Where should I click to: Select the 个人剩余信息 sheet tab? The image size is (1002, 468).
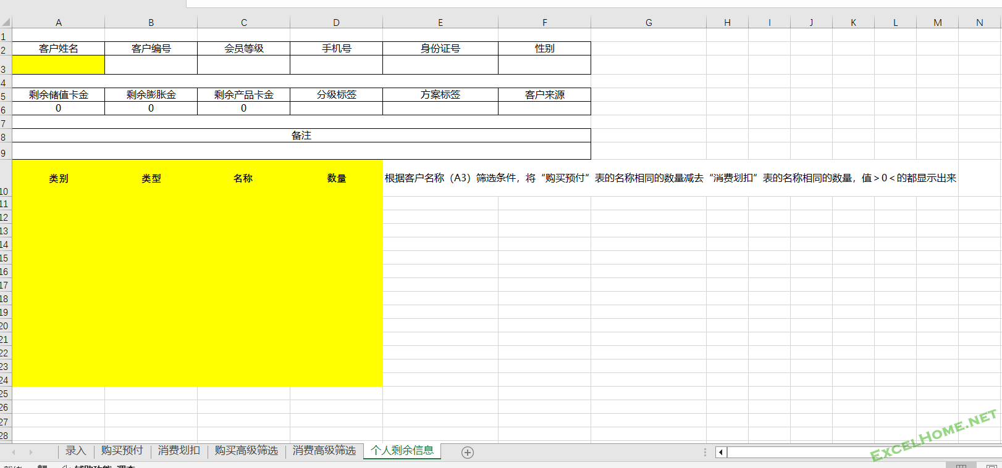tap(402, 451)
